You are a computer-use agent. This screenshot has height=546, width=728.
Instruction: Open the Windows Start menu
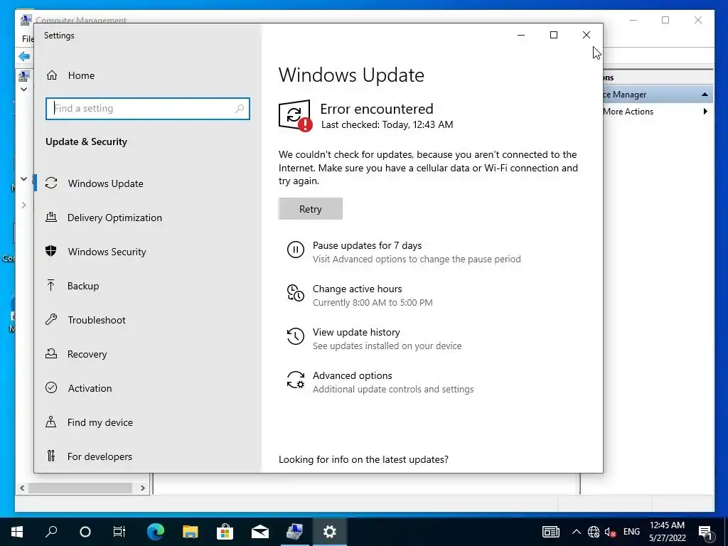(x=17, y=532)
